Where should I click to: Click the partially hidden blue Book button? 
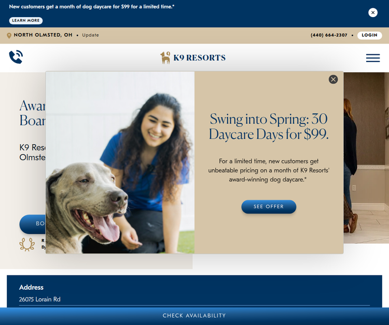[33, 224]
